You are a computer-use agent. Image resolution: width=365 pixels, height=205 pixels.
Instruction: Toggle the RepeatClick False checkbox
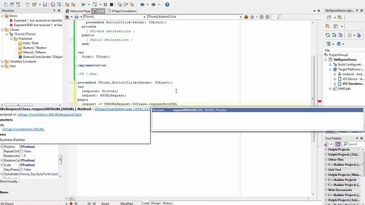[x=22, y=151]
